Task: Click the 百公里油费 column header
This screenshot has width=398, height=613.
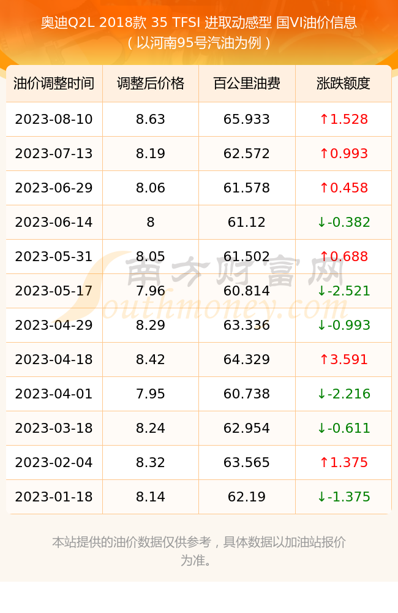Action: 247,83
